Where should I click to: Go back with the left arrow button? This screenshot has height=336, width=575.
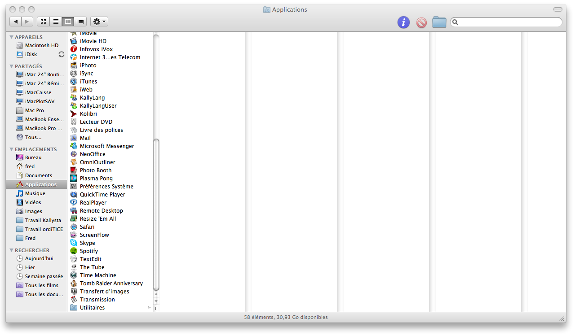pos(16,22)
